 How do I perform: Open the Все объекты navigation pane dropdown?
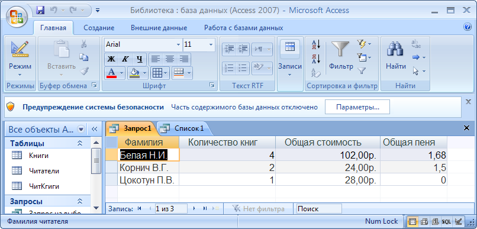[x=80, y=130]
